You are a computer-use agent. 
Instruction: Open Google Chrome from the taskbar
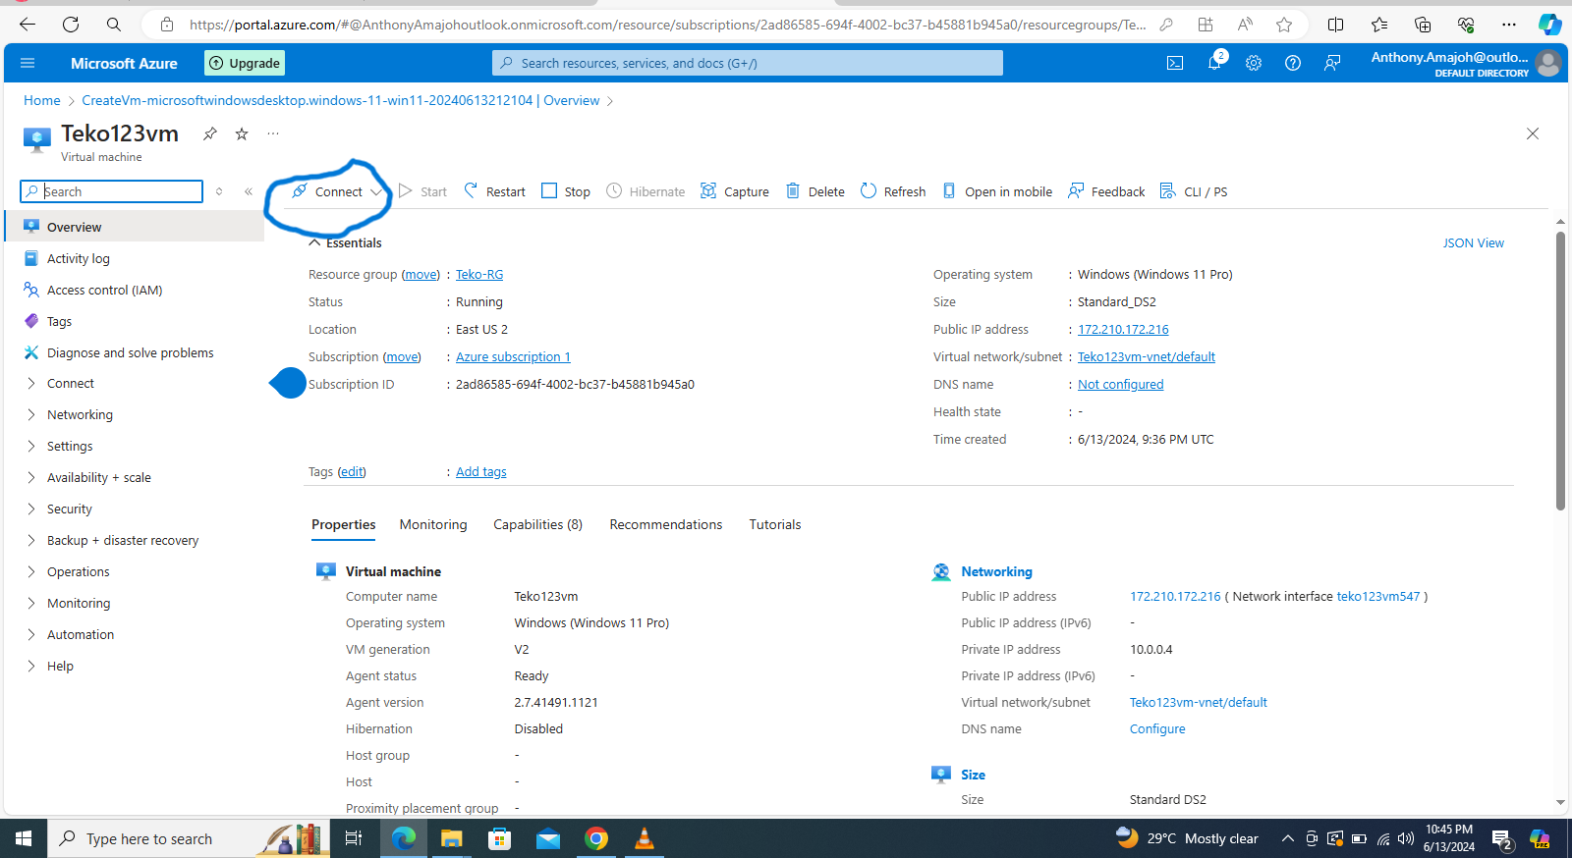tap(596, 838)
